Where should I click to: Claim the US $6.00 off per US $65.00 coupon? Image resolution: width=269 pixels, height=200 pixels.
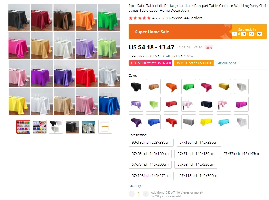(151, 63)
